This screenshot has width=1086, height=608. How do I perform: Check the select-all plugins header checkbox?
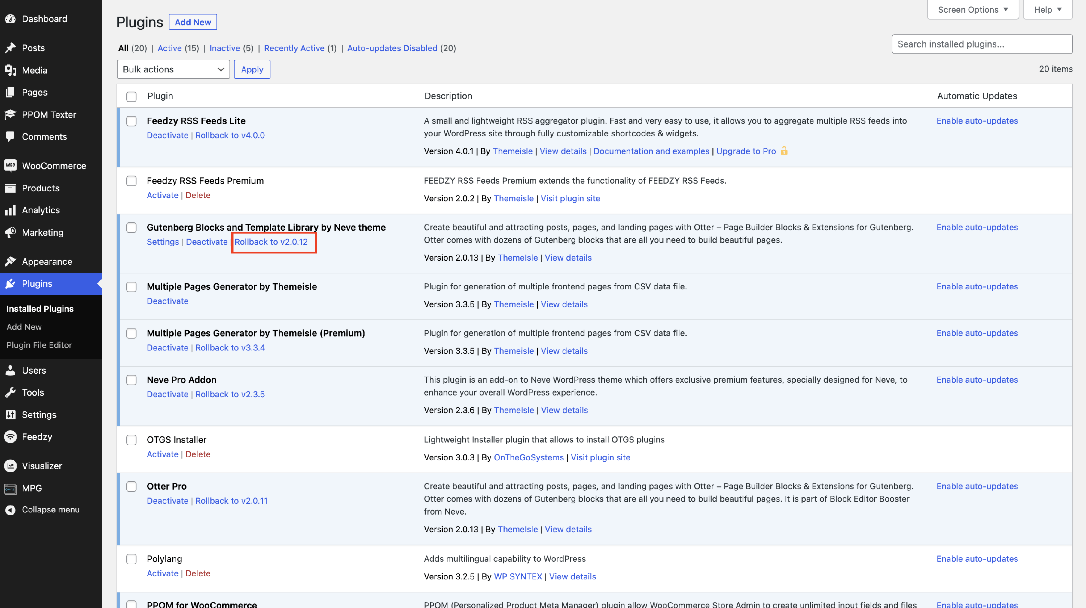point(131,97)
